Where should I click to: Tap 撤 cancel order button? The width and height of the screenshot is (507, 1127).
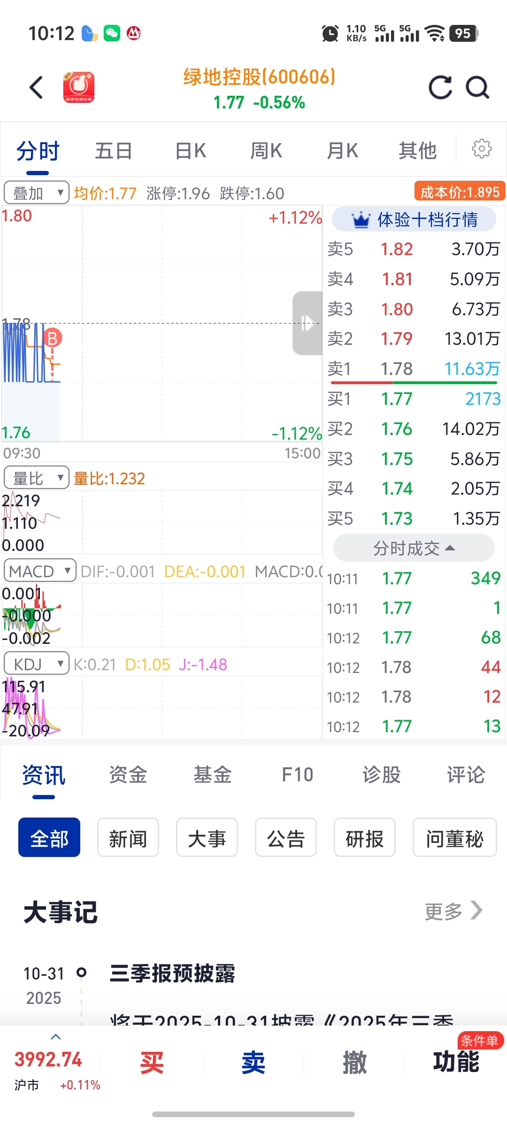coord(354,1063)
